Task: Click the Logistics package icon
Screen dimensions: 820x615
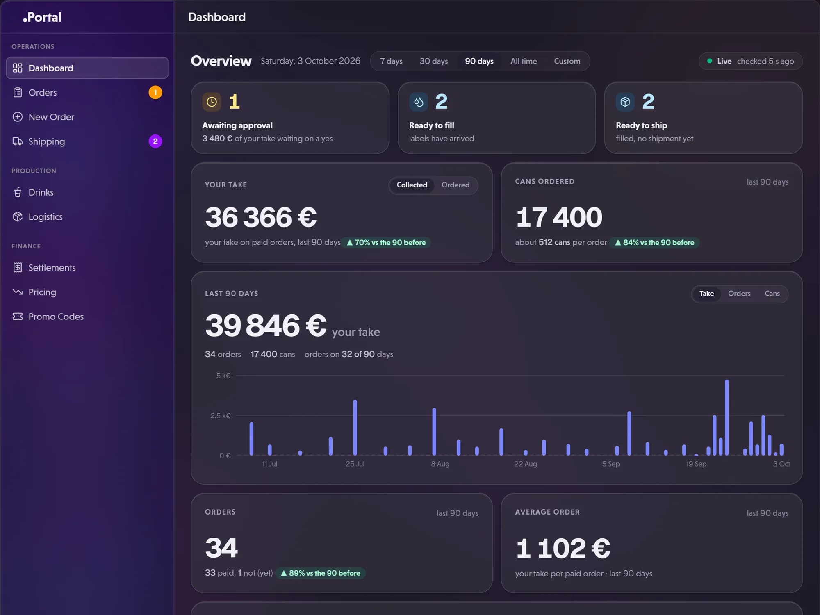Action: coord(18,216)
